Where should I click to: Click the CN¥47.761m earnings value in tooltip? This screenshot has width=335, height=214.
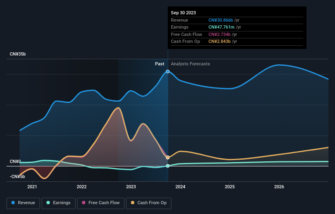click(221, 27)
